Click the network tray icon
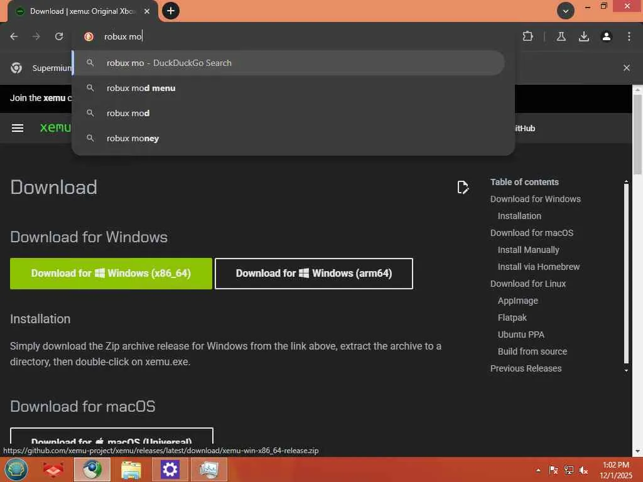 tap(568, 470)
